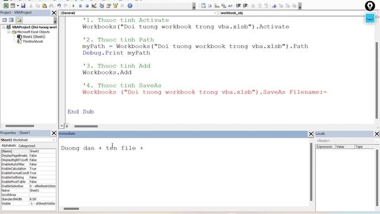The height and width of the screenshot is (214, 380).
Task: Click the List Constants icon
Action: pos(210,5)
